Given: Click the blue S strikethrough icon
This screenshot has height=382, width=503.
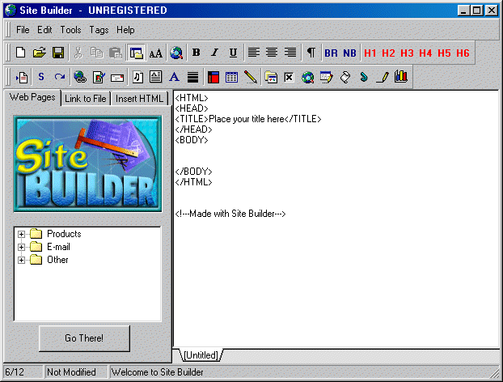Looking at the screenshot, I should pos(41,78).
